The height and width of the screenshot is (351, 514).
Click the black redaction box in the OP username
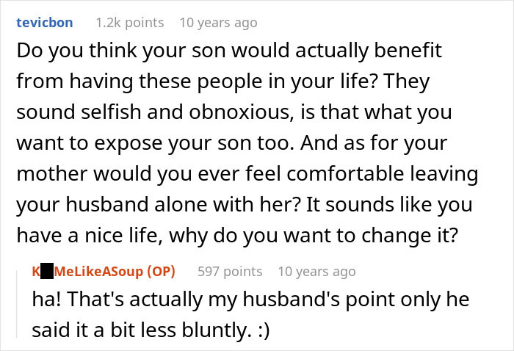click(x=47, y=272)
